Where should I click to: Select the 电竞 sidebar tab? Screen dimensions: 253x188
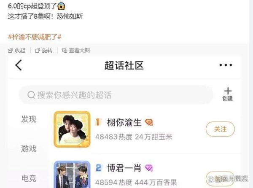click(x=29, y=178)
